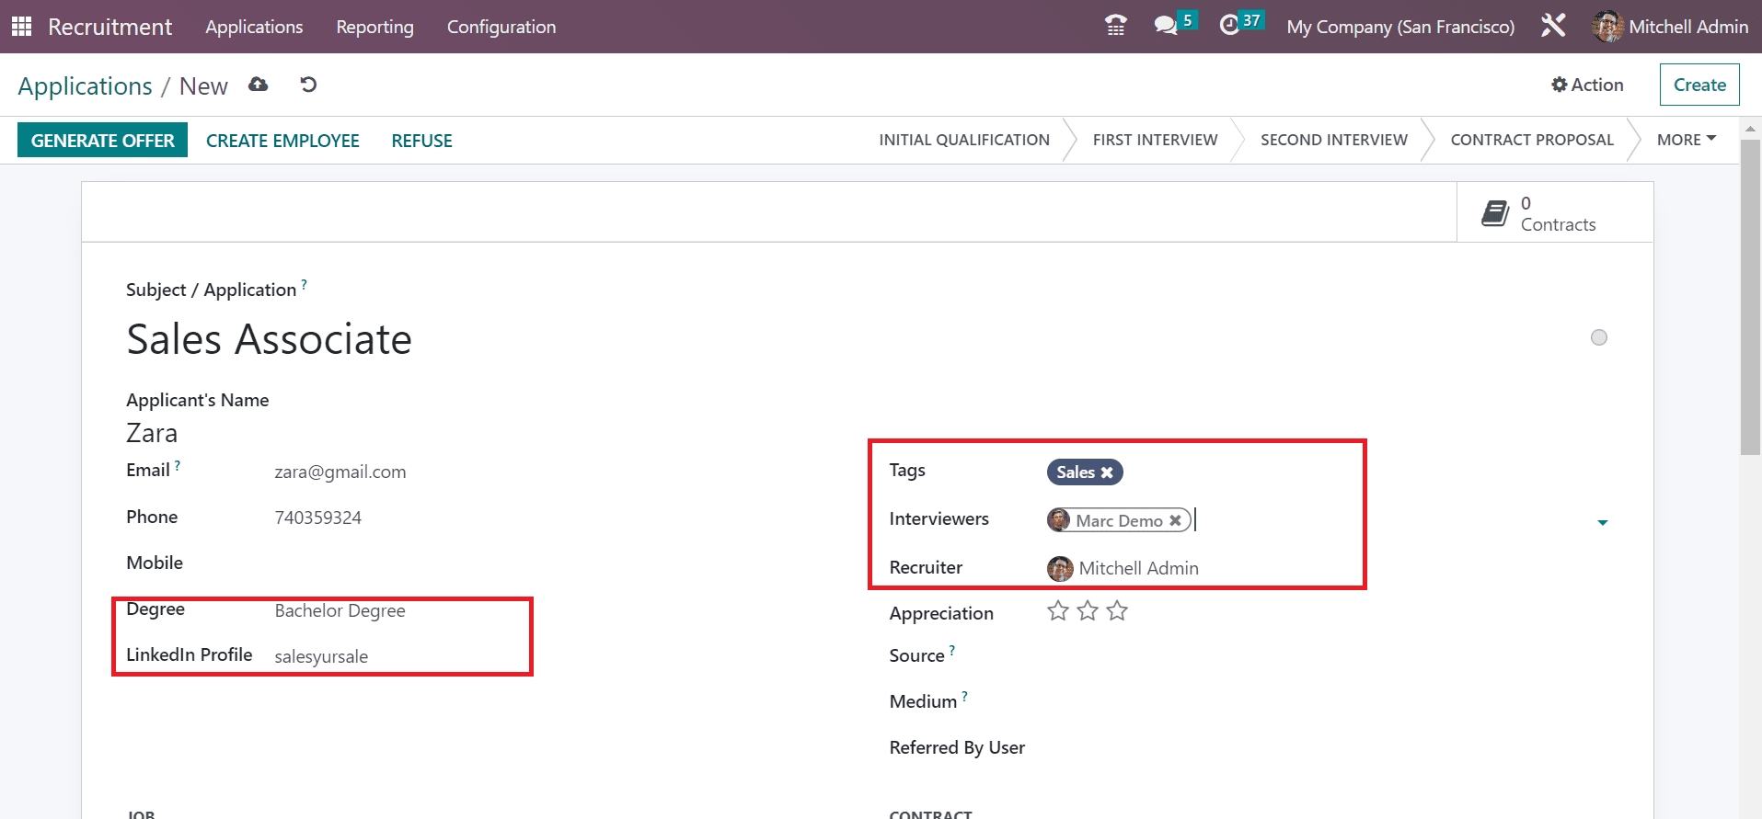This screenshot has height=819, width=1762.
Task: Click the REFUSE button
Action: (421, 141)
